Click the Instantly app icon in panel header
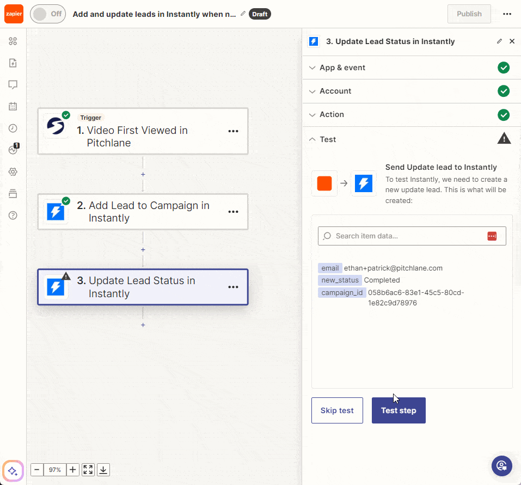521x485 pixels. click(x=314, y=41)
